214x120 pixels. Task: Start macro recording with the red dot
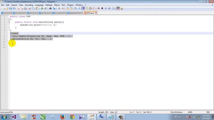coord(99,8)
